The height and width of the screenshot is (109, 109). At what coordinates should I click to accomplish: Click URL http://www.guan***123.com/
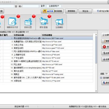[x=53, y=48]
